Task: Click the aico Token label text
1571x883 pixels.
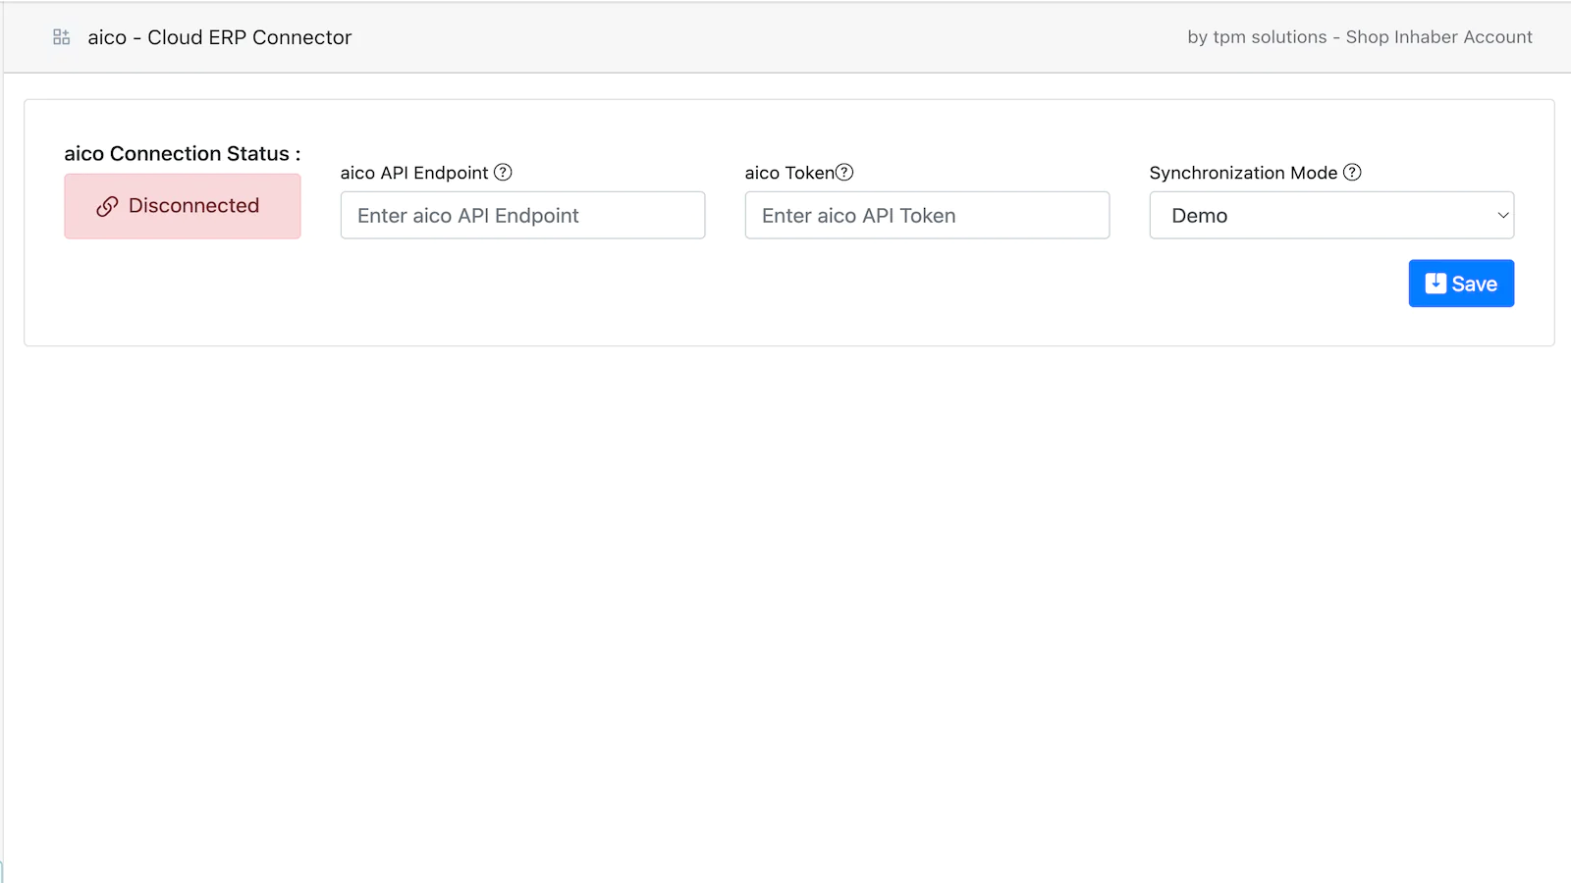Action: (x=788, y=173)
